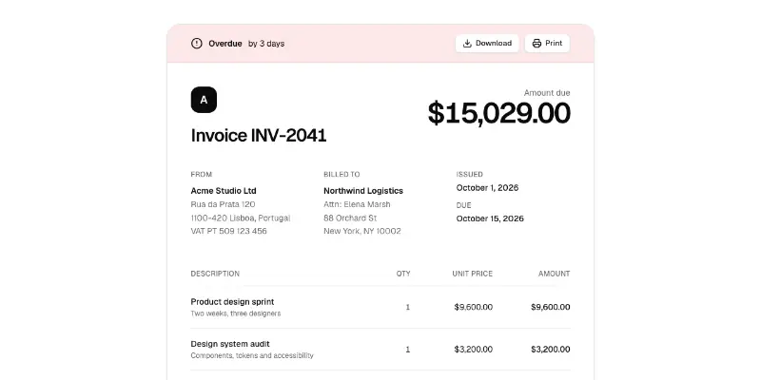This screenshot has width=761, height=380.
Task: Click the "Design system audit" line item
Action: pyautogui.click(x=230, y=344)
